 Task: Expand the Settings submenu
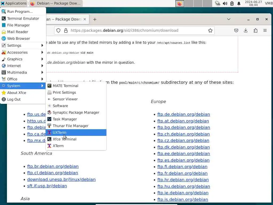click(x=23, y=45)
